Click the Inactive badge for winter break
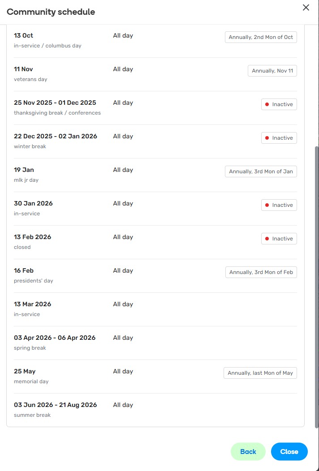 pos(279,138)
